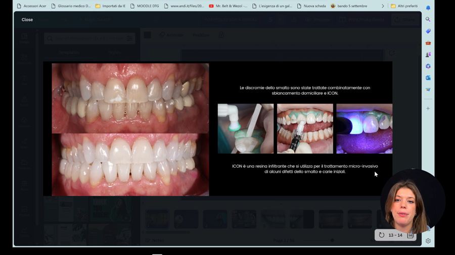This screenshot has width=455, height=255.
Task: Open the Importati da IE bookmarks folder
Action: point(111,6)
